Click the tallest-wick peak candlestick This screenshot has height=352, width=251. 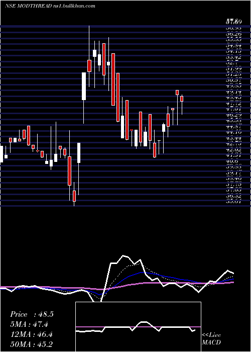tap(89, 65)
